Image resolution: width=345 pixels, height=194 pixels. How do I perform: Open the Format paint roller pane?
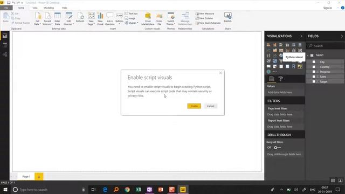point(280,79)
